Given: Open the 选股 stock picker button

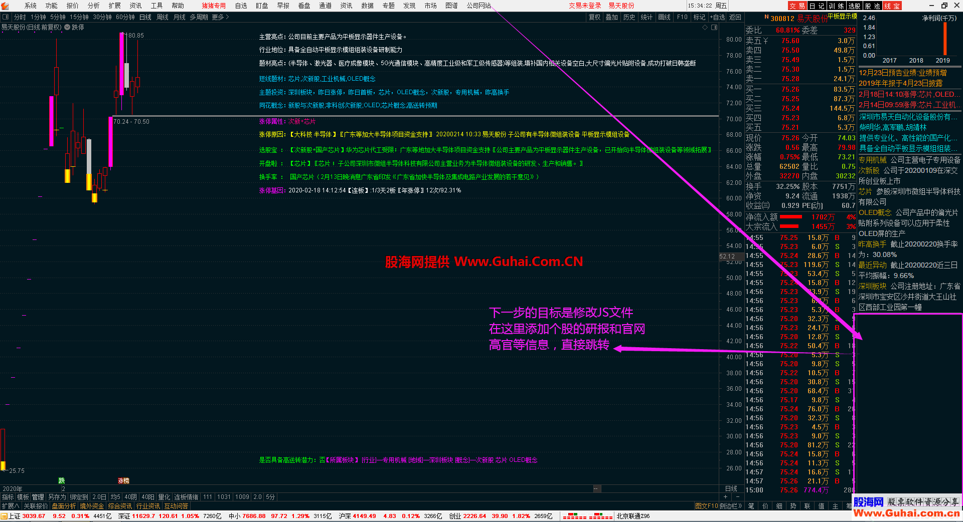Looking at the screenshot, I should tap(855, 6).
